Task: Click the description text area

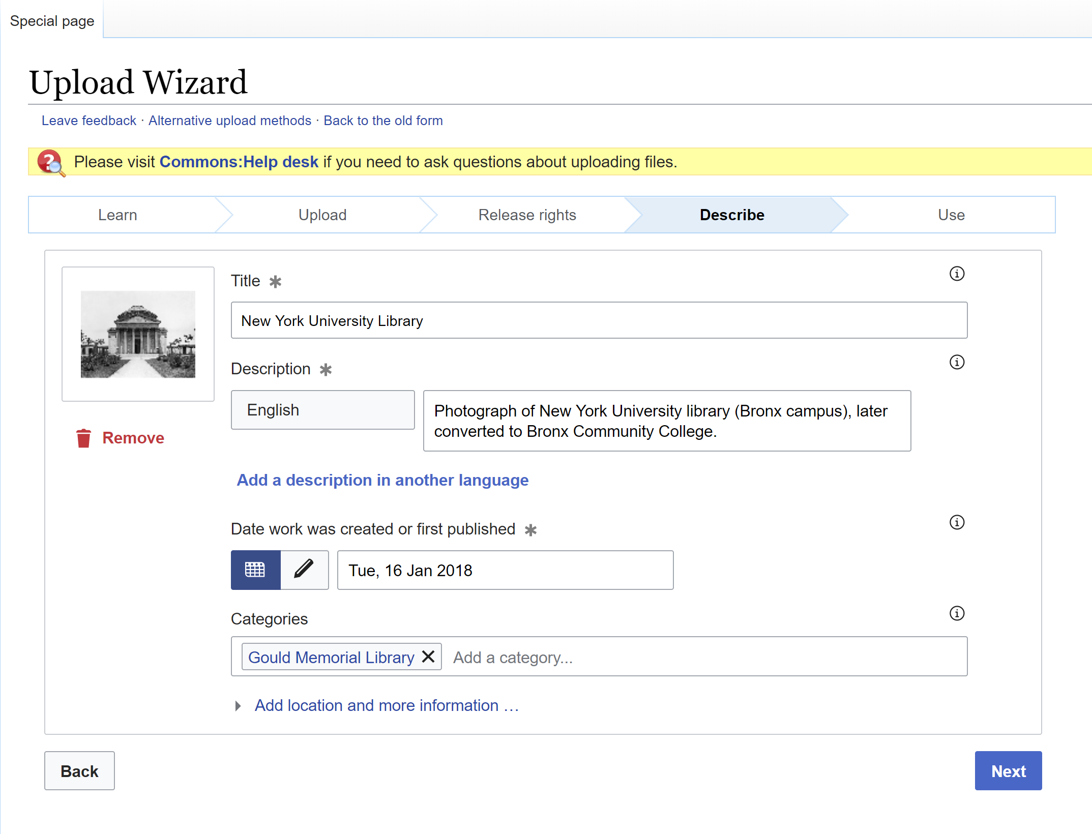Action: point(667,421)
